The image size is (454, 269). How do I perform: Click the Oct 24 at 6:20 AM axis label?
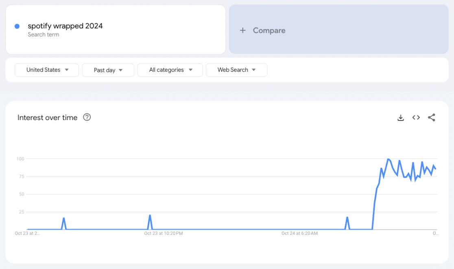point(299,233)
